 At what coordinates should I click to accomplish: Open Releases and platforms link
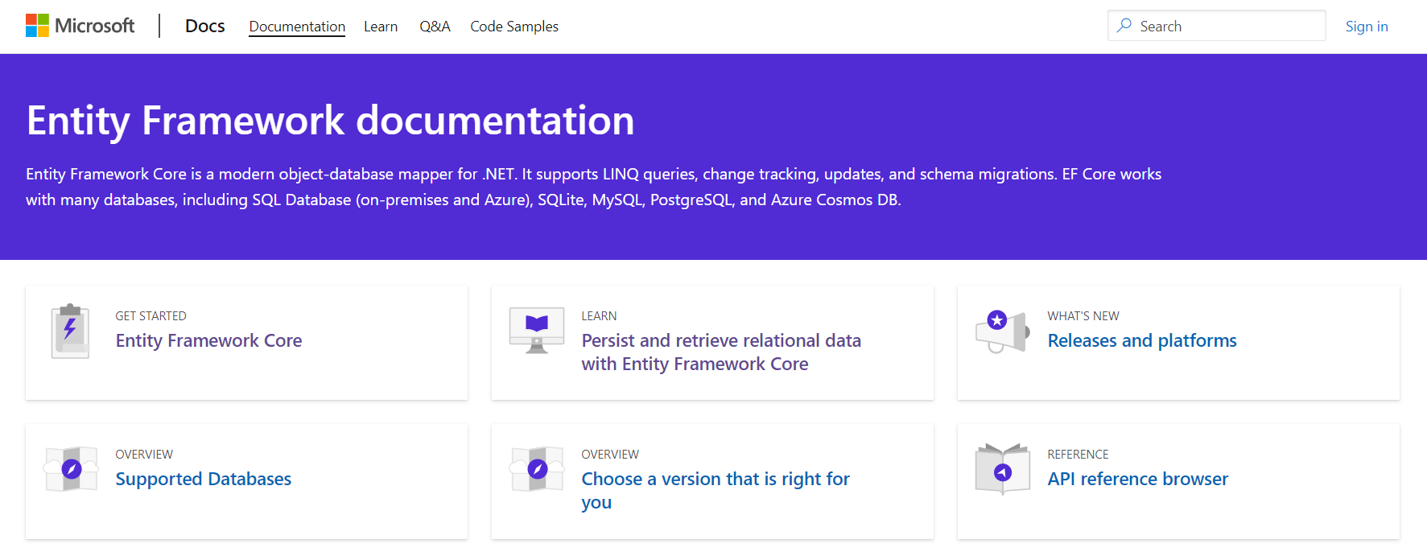(x=1141, y=340)
